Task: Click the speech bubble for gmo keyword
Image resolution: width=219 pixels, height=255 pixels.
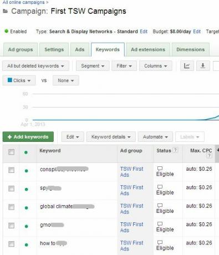Action: click(x=160, y=224)
